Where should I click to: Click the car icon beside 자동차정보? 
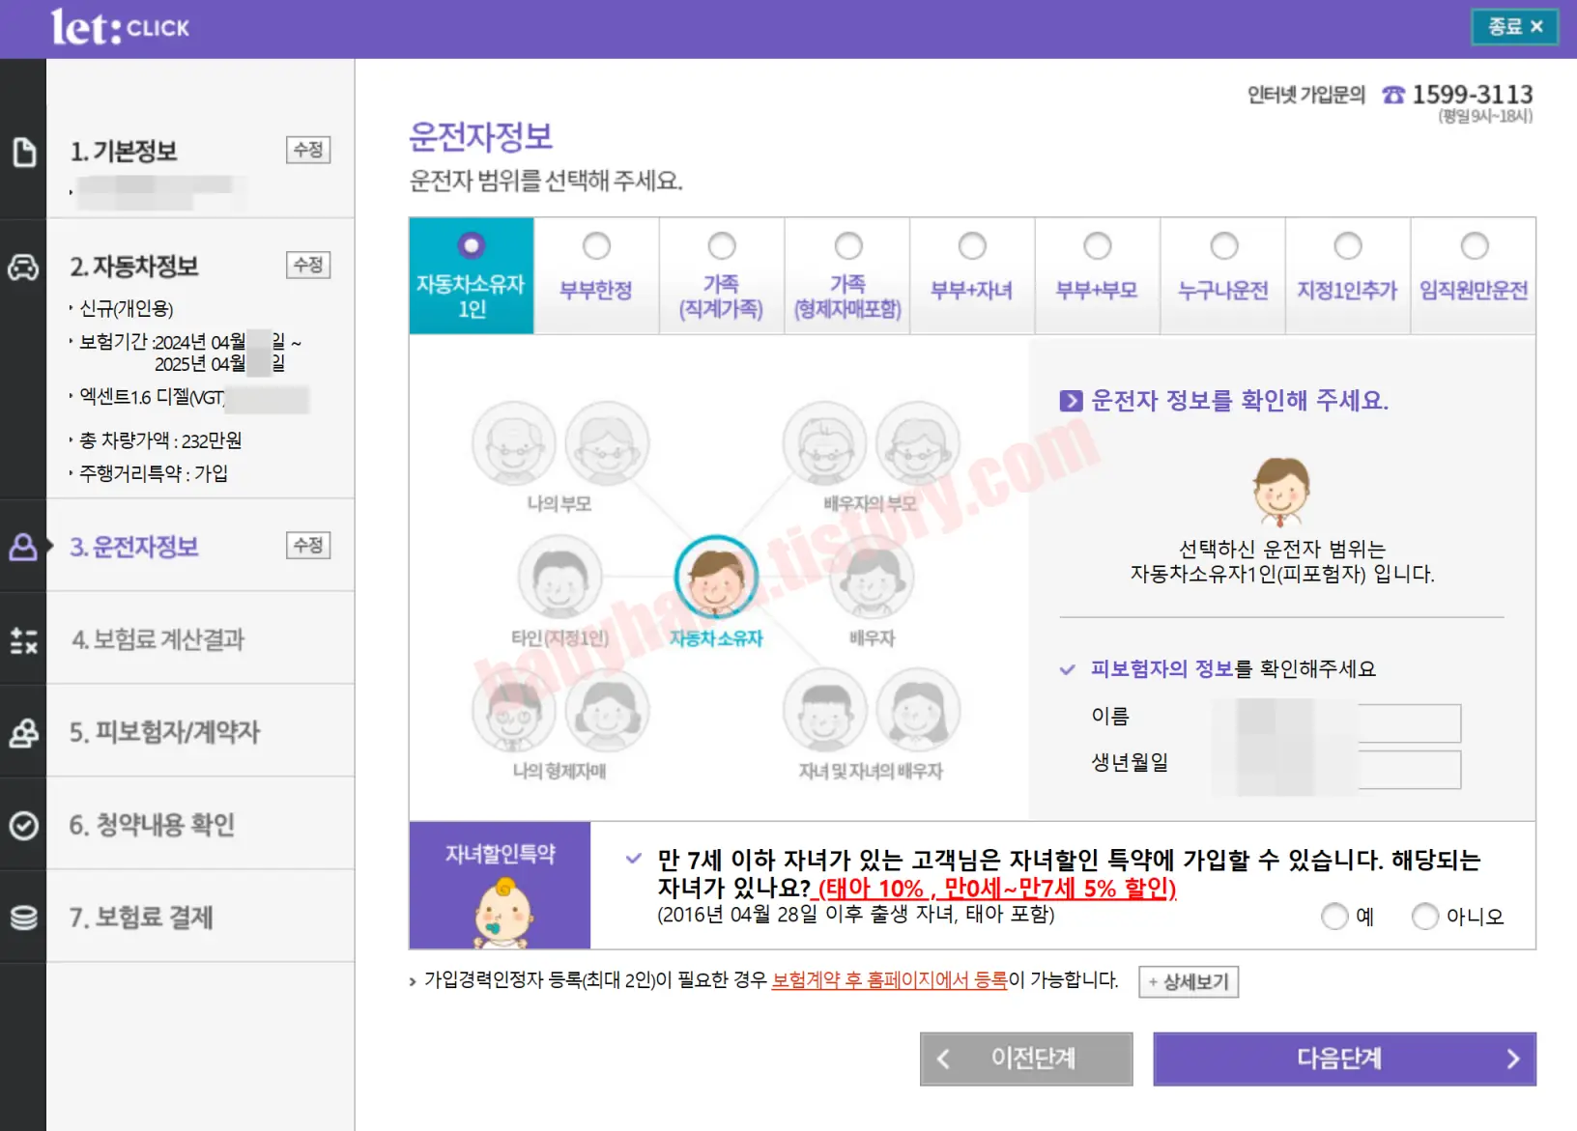[x=23, y=267]
